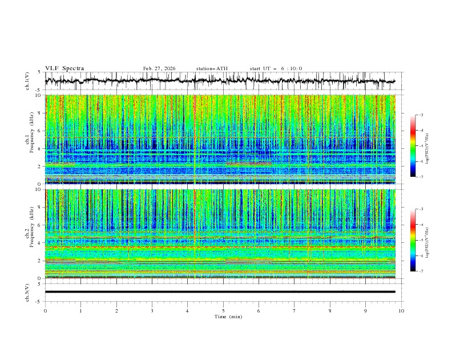452x349 pixels.
Task: Click the 'VLF Spectra' title text
Action: 64,68
